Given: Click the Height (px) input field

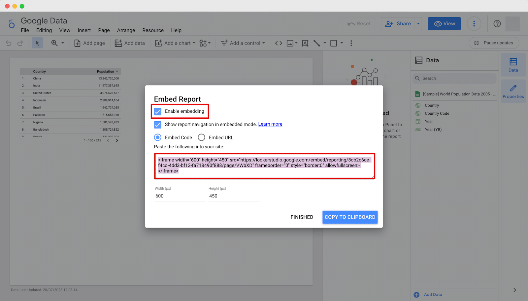Looking at the screenshot, I should click(x=234, y=196).
